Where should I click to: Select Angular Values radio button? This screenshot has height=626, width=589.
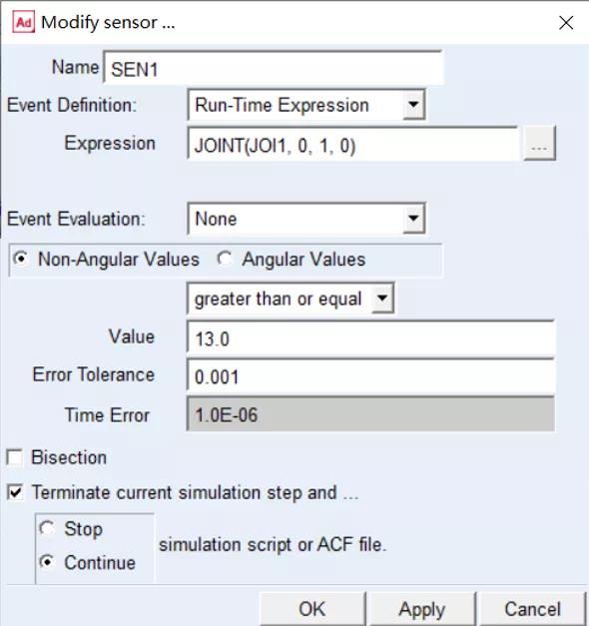click(x=224, y=259)
